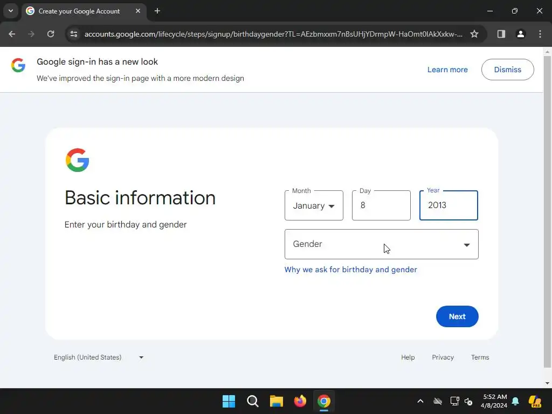Image resolution: width=552 pixels, height=414 pixels.
Task: Open the Month dropdown showing January
Action: pyautogui.click(x=314, y=205)
